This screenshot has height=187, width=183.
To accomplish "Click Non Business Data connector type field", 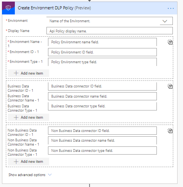I will (102, 151).
